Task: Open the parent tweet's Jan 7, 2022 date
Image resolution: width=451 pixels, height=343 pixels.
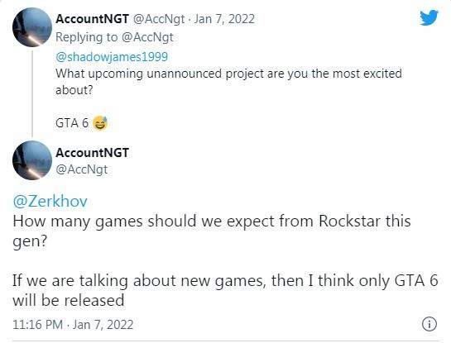Action: 224,19
